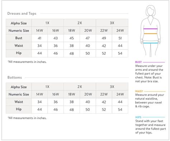Viewport: 170px width, 141px height.
Task: Click 24W numeric size in Bottoms table
Action: (x=120, y=94)
